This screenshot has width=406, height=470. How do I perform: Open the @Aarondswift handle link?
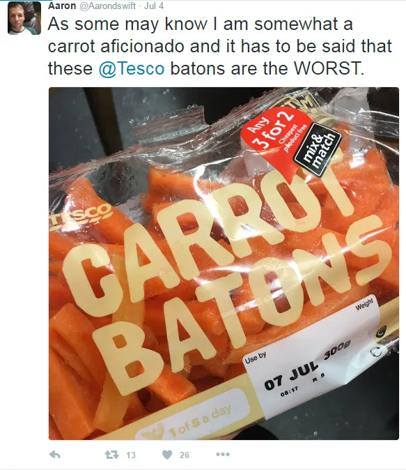click(x=107, y=6)
